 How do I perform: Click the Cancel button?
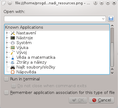coord(102,100)
